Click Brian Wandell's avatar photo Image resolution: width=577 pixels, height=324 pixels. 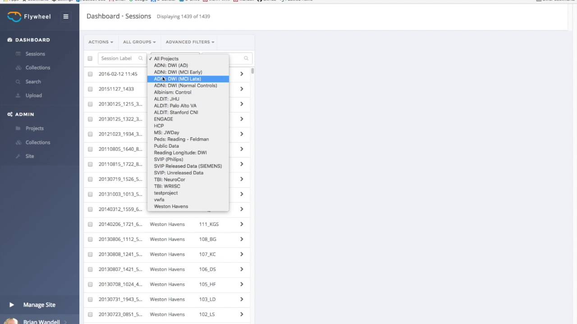coord(11,321)
